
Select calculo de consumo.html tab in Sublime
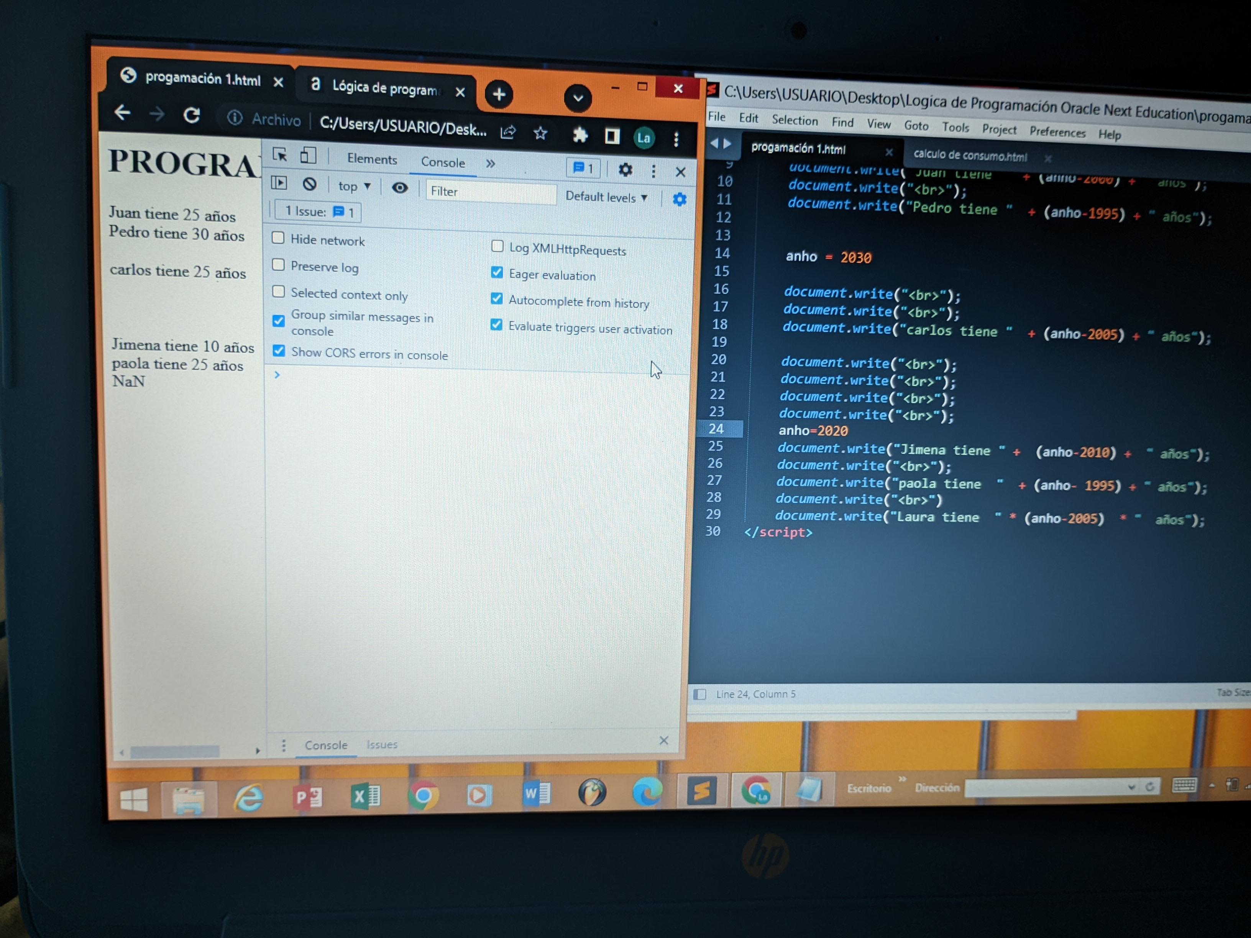pos(970,156)
